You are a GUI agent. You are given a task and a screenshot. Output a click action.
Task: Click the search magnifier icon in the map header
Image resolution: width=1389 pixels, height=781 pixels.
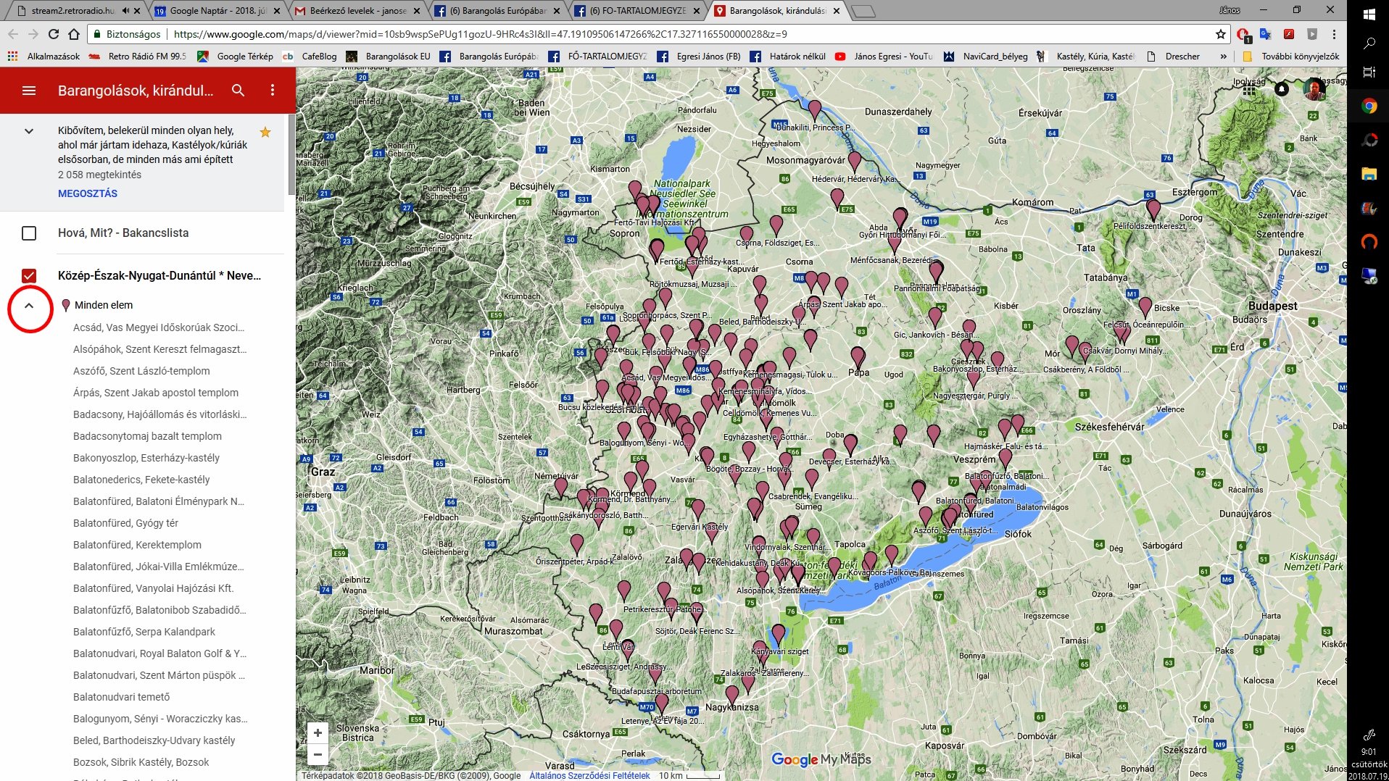tap(238, 91)
